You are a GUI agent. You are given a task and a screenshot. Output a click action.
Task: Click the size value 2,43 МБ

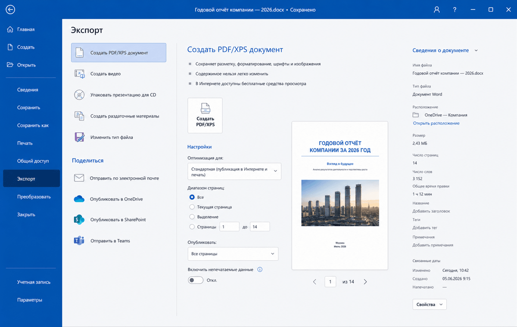[420, 143]
